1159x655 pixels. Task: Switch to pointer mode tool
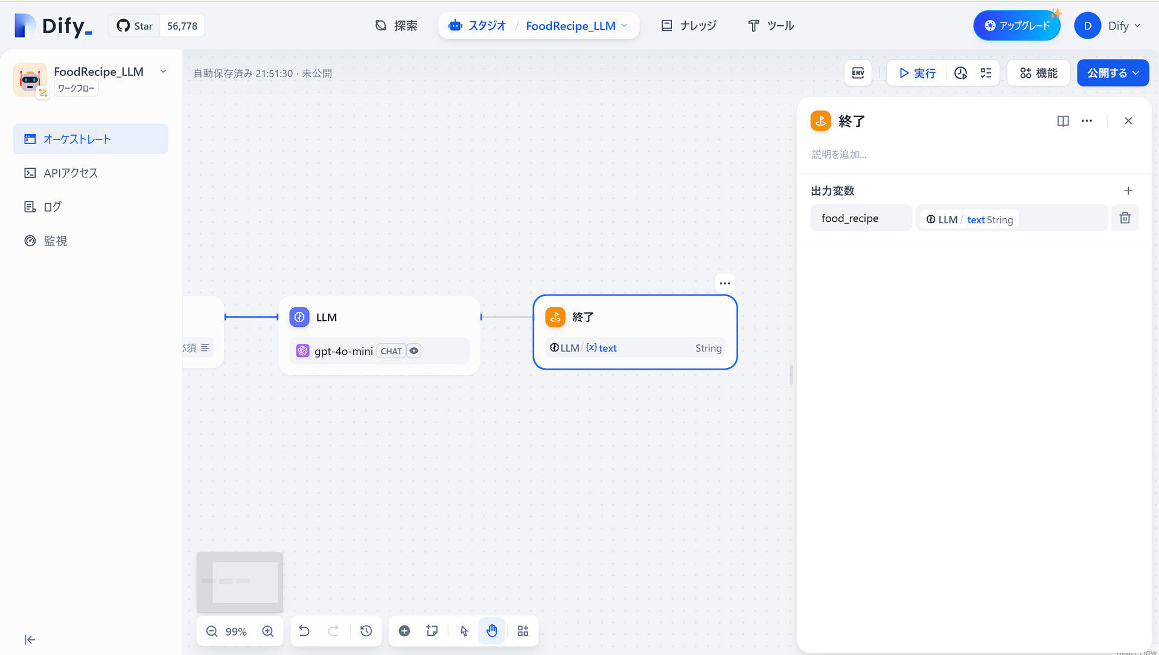click(x=464, y=631)
